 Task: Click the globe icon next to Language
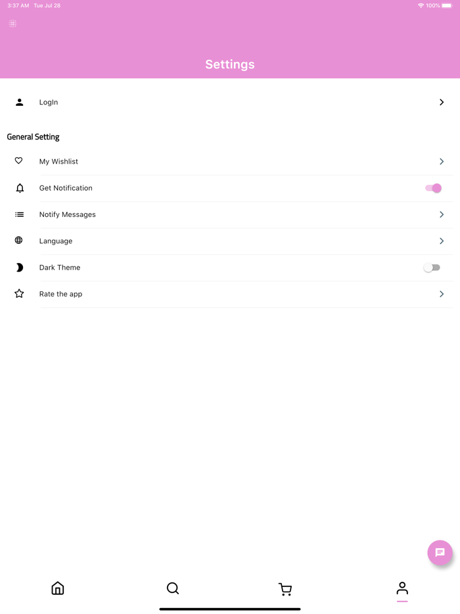[x=19, y=241]
